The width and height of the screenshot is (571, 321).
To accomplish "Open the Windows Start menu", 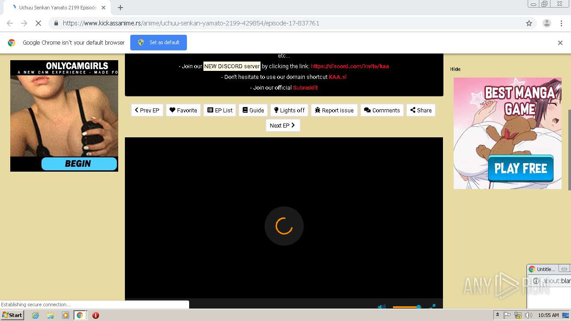I will (x=12, y=315).
